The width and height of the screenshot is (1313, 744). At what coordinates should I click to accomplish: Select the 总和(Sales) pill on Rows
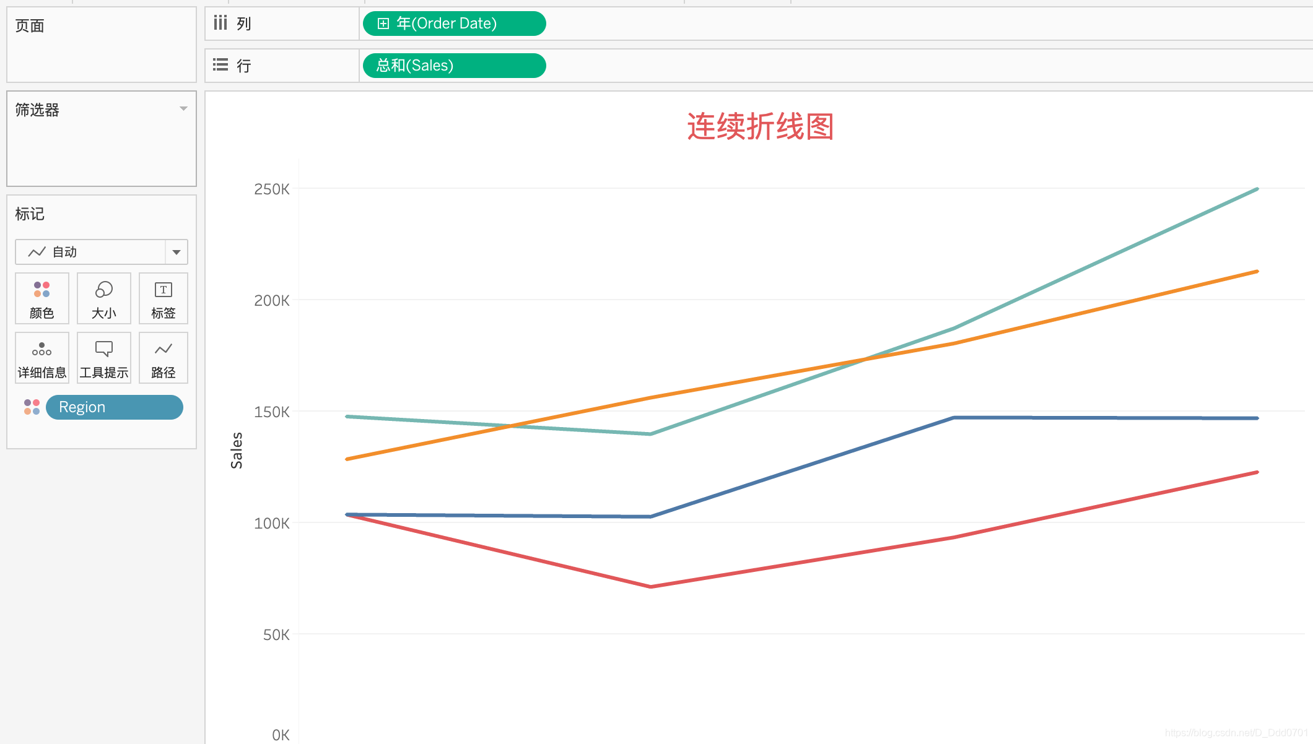pos(454,66)
